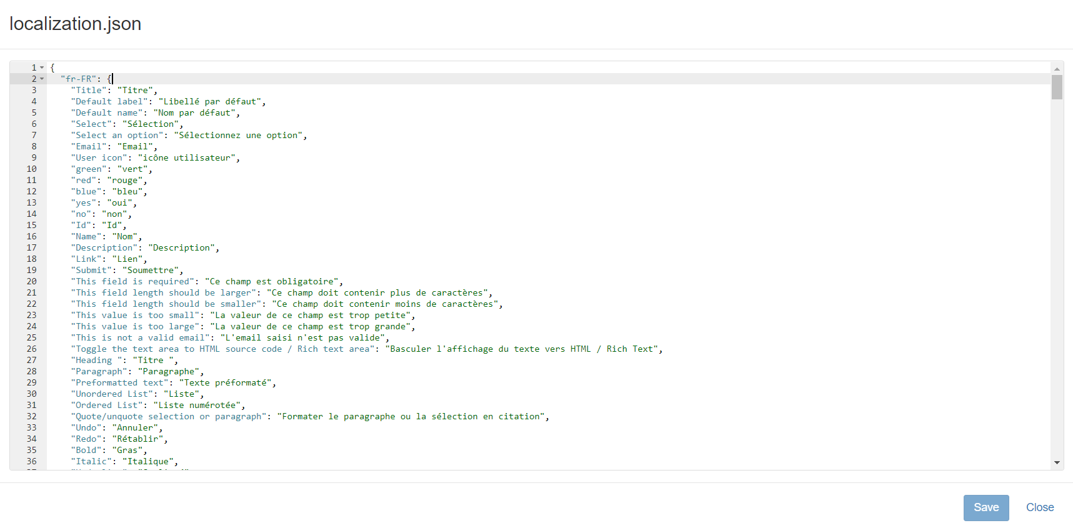This screenshot has height=528, width=1073.
Task: Click the "Id" key on line 15
Action: pyautogui.click(x=81, y=225)
